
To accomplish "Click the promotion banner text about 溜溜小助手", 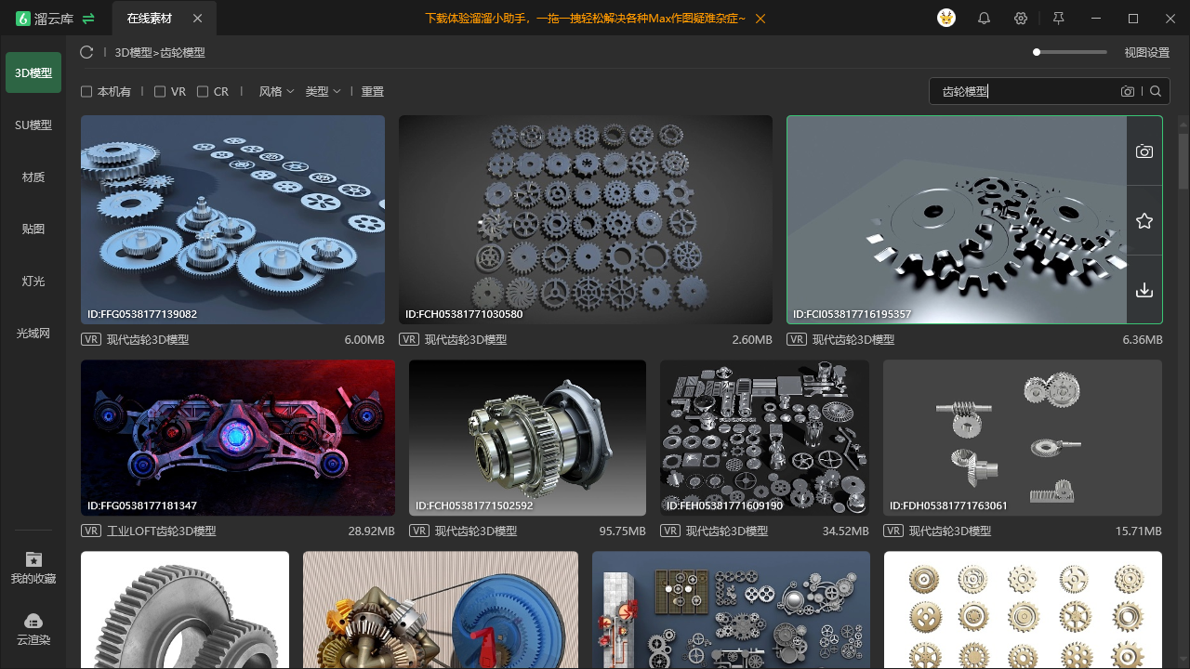I will tap(585, 19).
